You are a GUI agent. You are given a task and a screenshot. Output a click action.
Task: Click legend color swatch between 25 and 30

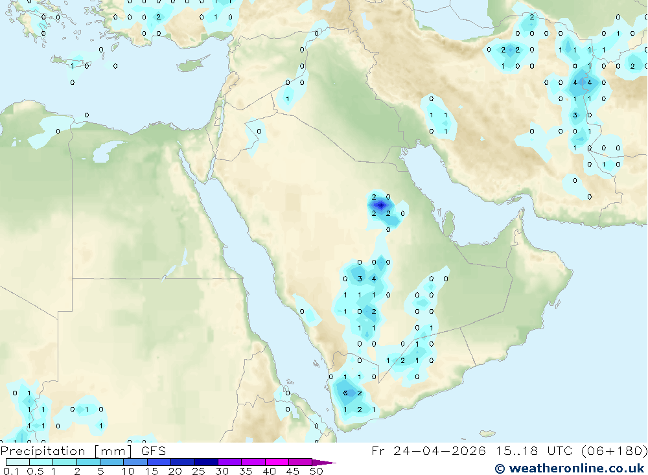coord(206,462)
